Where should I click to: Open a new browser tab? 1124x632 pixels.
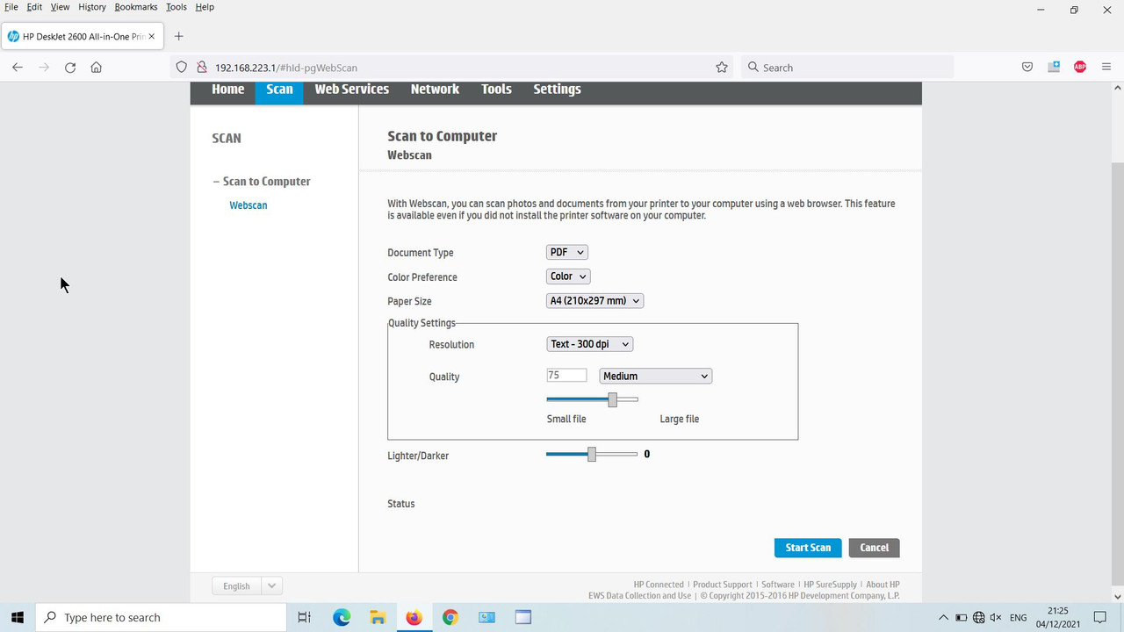tap(179, 36)
